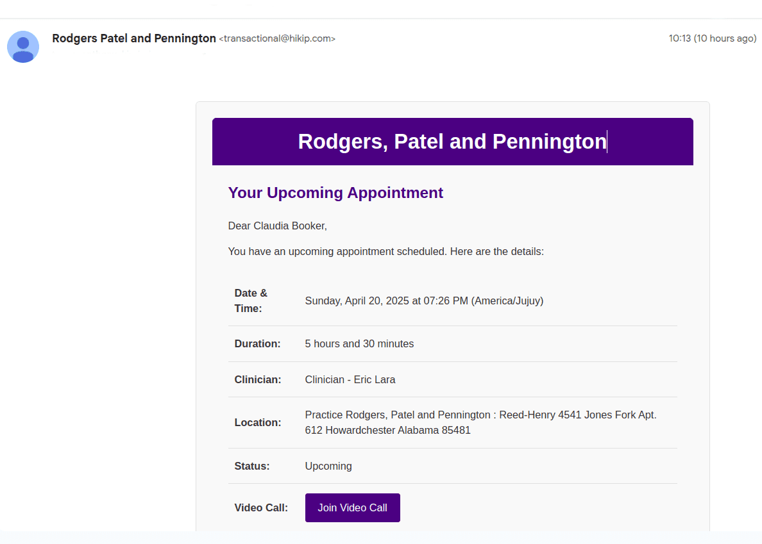This screenshot has height=544, width=762.
Task: Click the upcoming appointment scheduled intro sentence
Action: coord(386,251)
